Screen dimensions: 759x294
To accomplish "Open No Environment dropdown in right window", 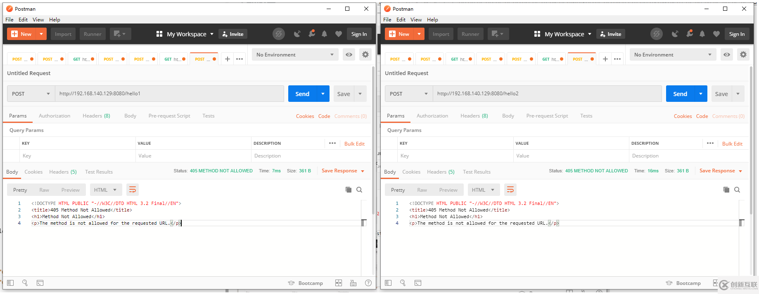I will [673, 54].
